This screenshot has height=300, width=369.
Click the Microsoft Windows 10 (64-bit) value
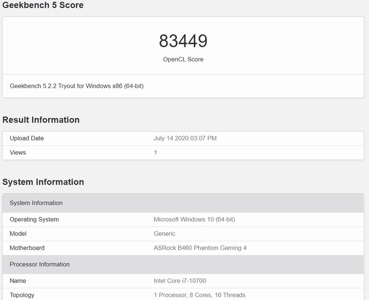[x=194, y=219]
